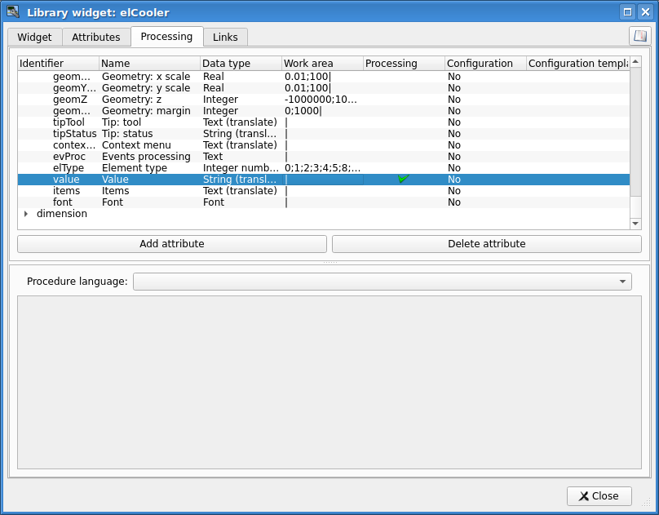Screen dimensions: 659x515
Task: Click the X icon on Close button
Action: tap(583, 496)
